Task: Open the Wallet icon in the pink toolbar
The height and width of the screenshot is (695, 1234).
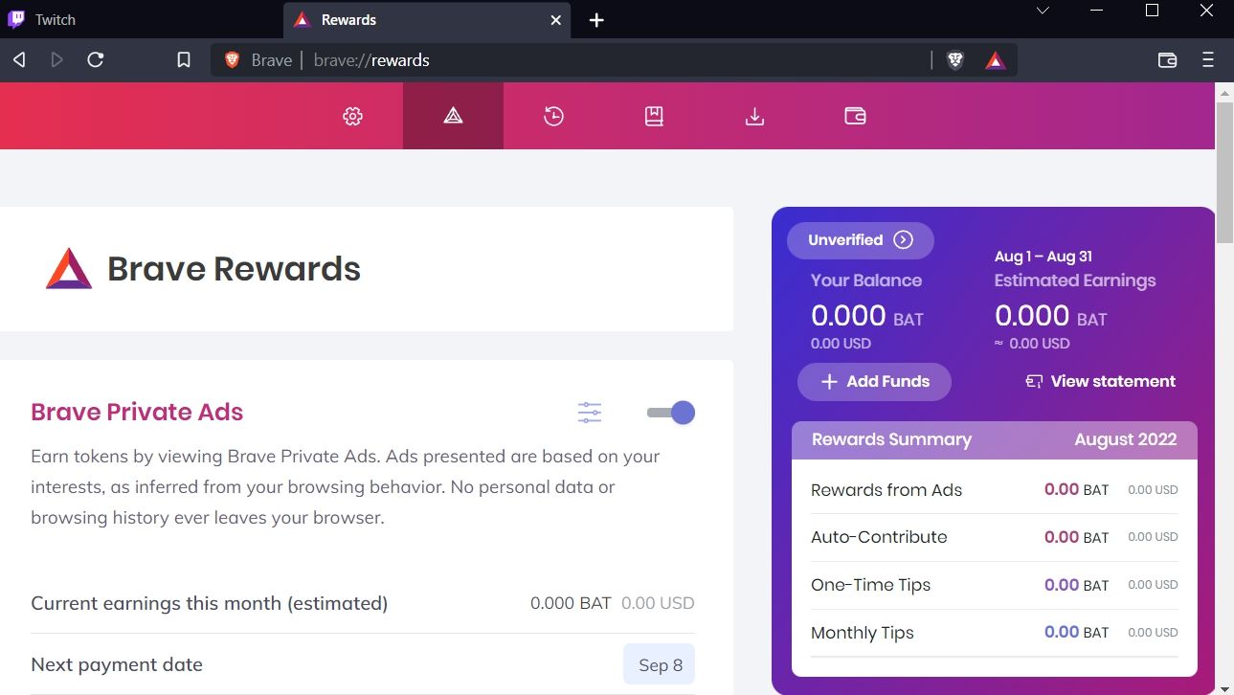Action: coord(855,116)
